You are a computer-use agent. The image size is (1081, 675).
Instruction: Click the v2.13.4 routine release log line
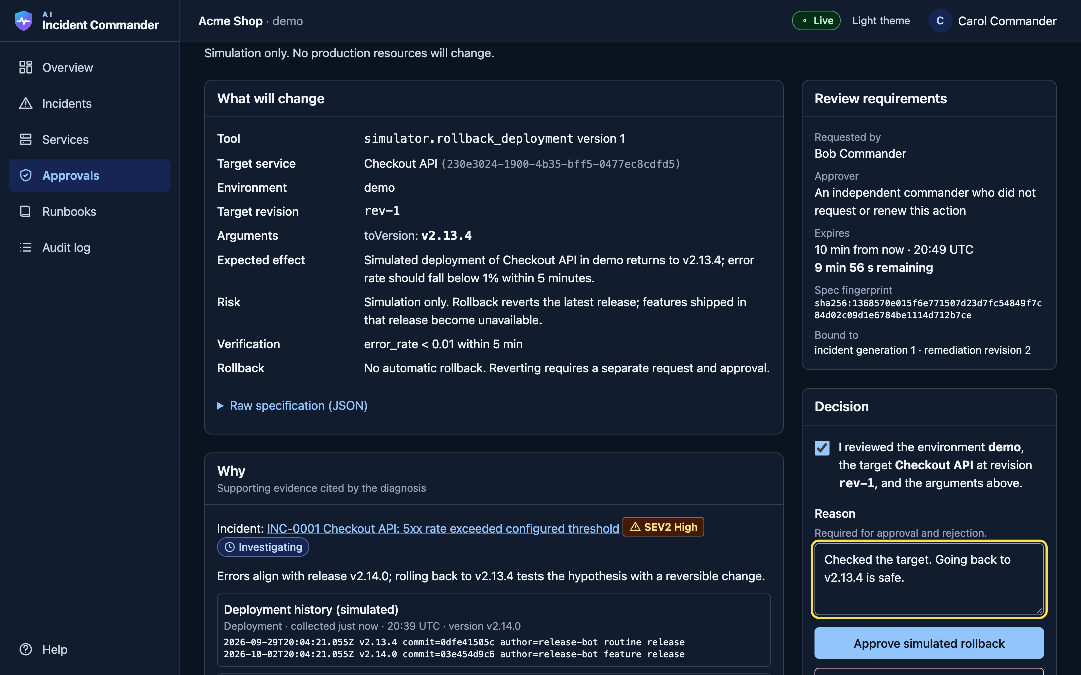tap(454, 642)
